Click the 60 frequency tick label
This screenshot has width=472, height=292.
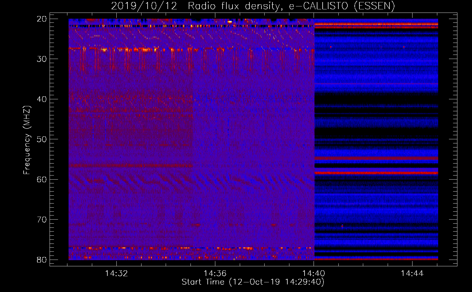(42, 179)
